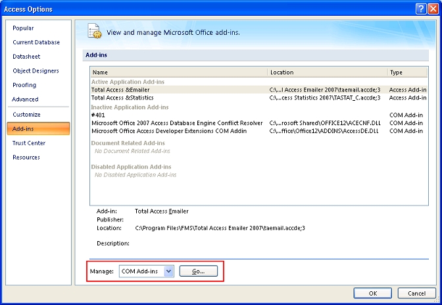Screen dimensions: 442x305
Task: Click the Document Related Add-ins heading
Action: 128,143
